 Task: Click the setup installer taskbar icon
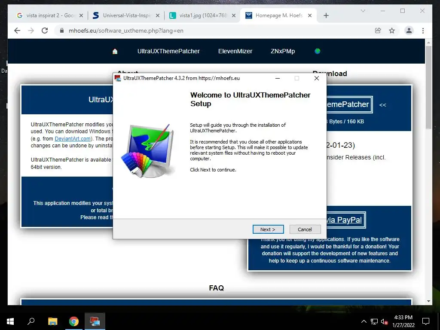click(95, 321)
